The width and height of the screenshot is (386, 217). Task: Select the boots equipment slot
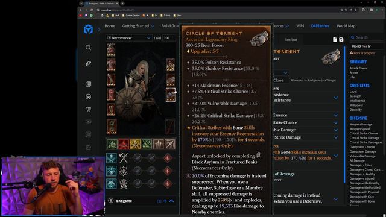(111, 110)
